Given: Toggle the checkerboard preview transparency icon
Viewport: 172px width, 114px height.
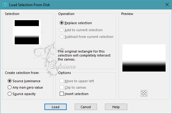Looking at the screenshot, I should (144, 93).
